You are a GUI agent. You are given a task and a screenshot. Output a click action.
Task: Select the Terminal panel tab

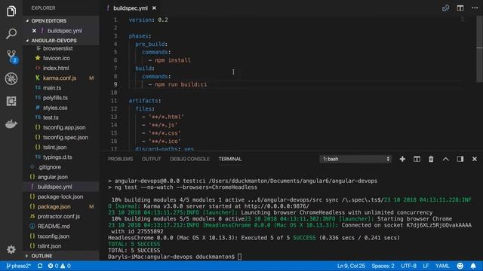(229, 159)
